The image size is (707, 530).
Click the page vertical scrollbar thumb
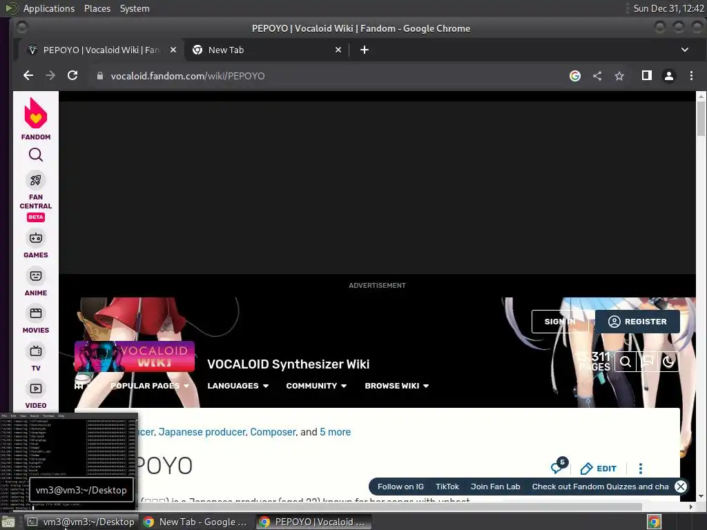701,118
